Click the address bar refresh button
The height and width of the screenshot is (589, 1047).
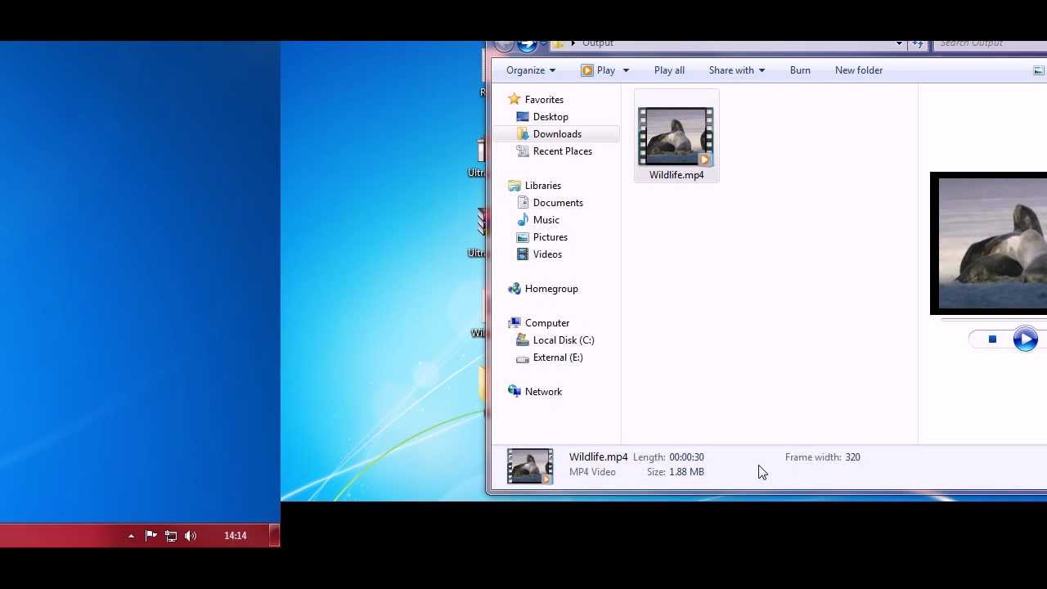click(x=918, y=43)
